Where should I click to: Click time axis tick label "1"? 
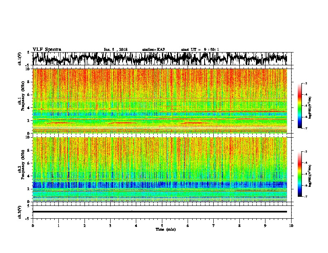[x=58, y=226]
